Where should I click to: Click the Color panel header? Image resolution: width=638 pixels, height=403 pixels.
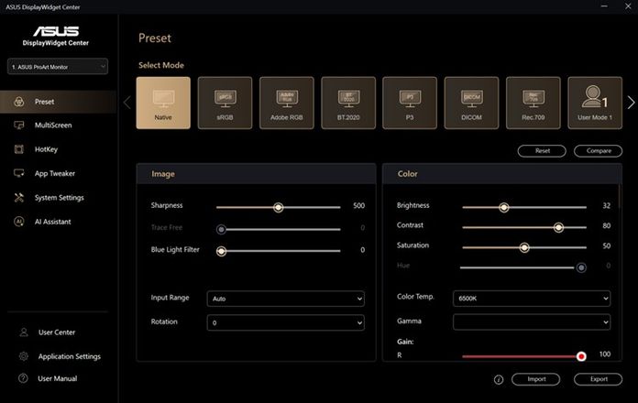[502, 174]
